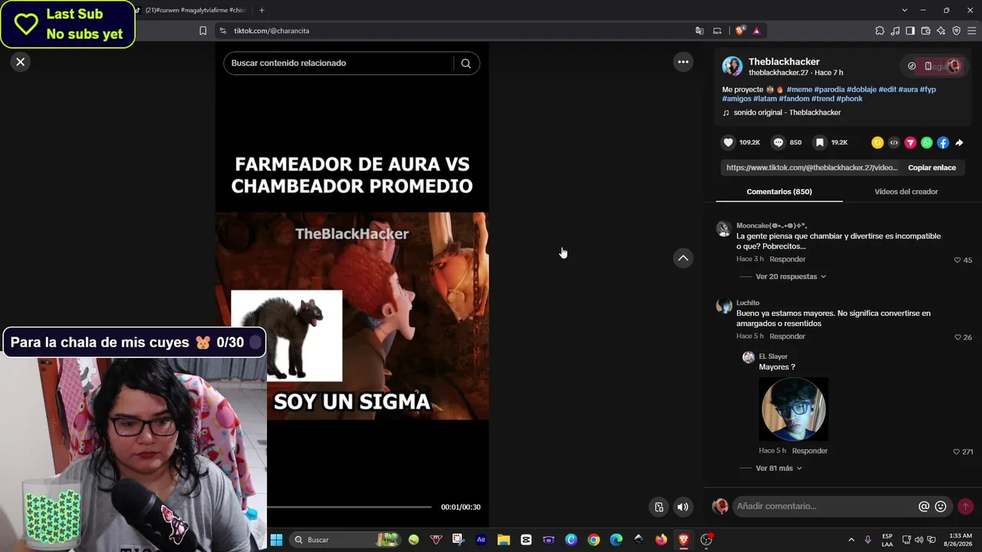Screen dimensions: 982x552
Task: Open the emoji picker in comment box
Action: (941, 507)
